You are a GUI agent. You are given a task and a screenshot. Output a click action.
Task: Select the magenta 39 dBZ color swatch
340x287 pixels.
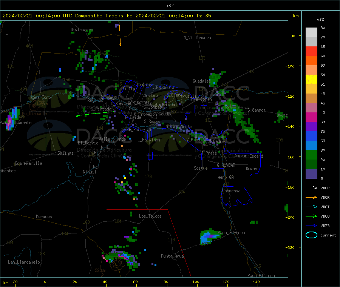tap(311, 117)
